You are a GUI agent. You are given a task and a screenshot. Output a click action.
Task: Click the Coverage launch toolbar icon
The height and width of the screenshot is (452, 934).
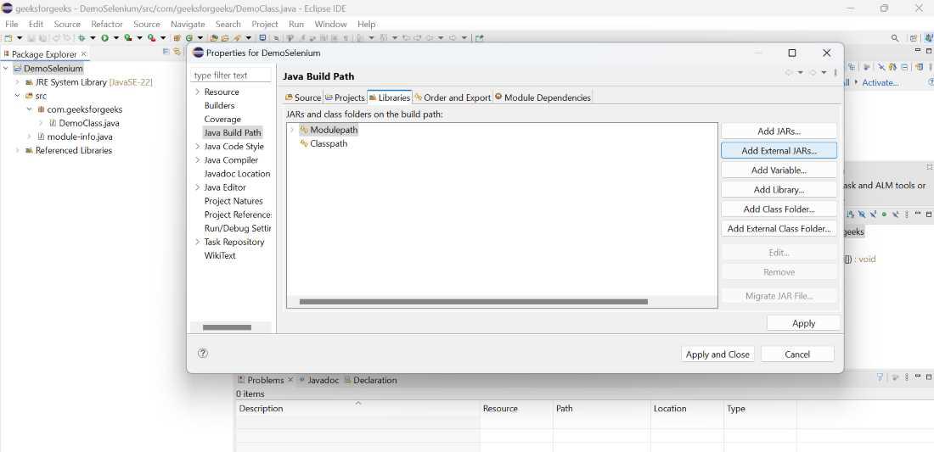pyautogui.click(x=128, y=38)
